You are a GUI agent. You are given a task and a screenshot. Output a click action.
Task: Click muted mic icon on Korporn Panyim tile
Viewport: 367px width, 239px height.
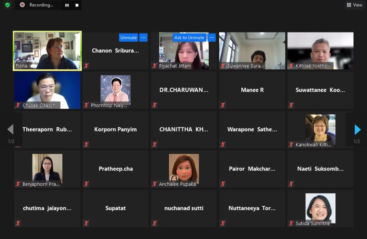(86, 145)
